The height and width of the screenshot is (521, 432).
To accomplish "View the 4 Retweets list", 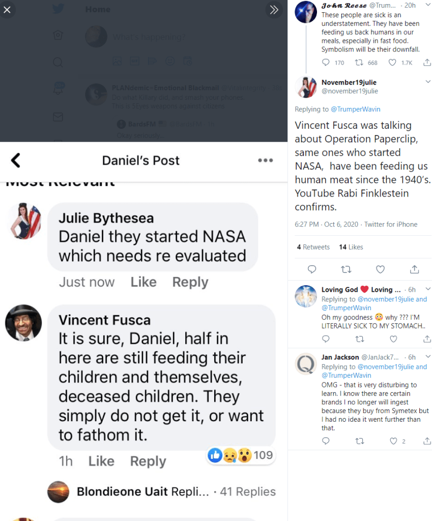I will pos(313,247).
